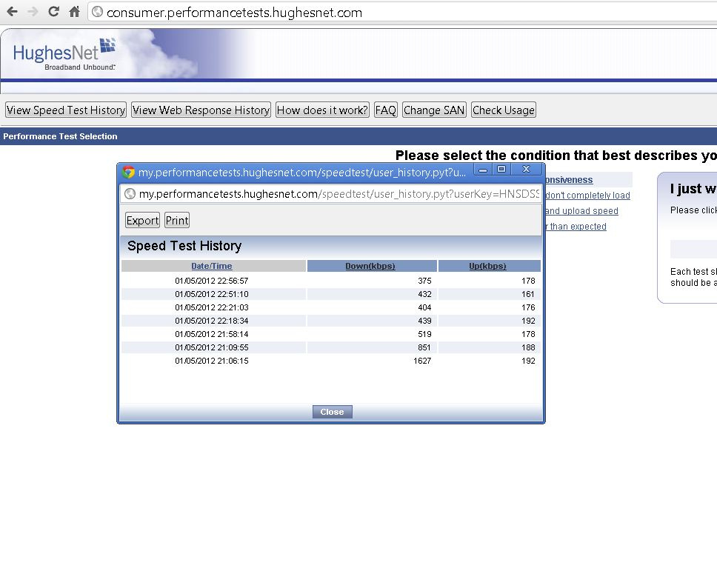
Task: Click the Close button at popup bottom
Action: 332,412
